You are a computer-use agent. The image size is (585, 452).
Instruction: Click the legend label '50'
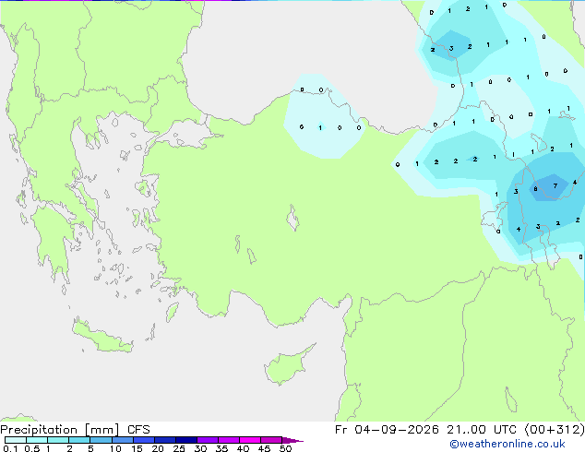tap(285, 448)
